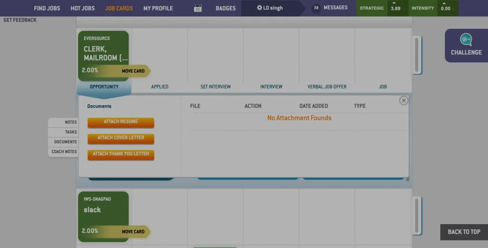Click Back To Top button
This screenshot has width=488, height=248.
point(464,232)
